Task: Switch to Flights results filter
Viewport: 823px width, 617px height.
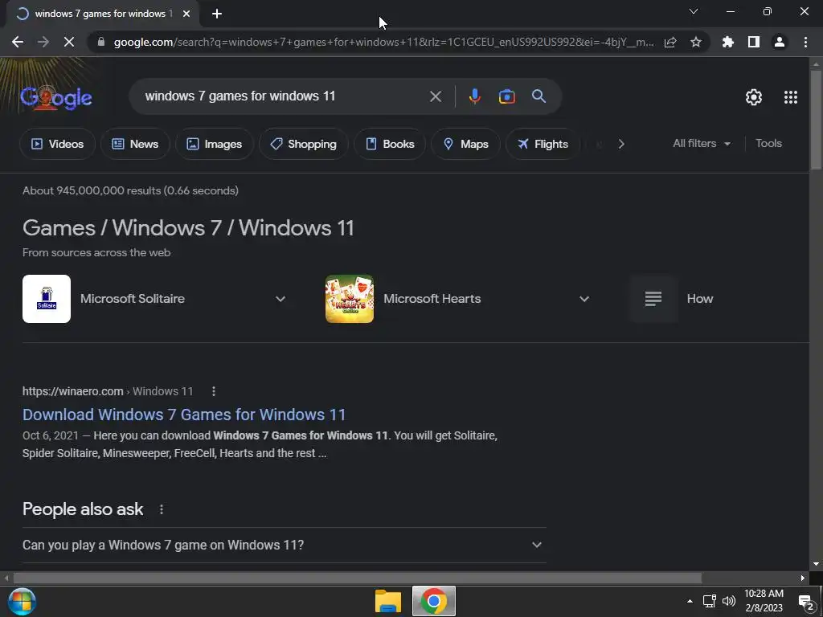Action: [543, 144]
